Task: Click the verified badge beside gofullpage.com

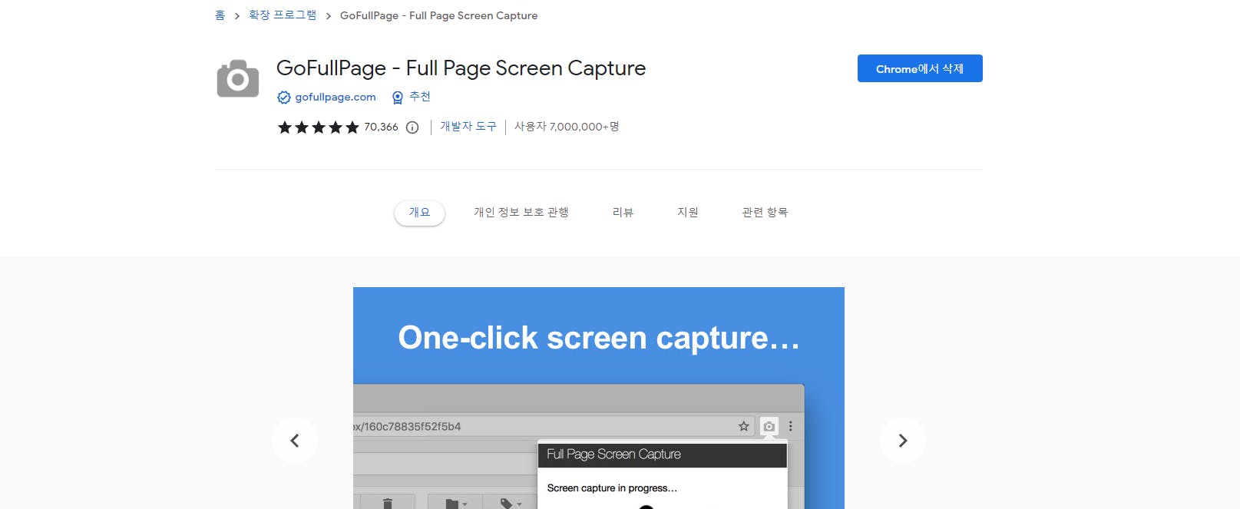Action: pos(284,98)
